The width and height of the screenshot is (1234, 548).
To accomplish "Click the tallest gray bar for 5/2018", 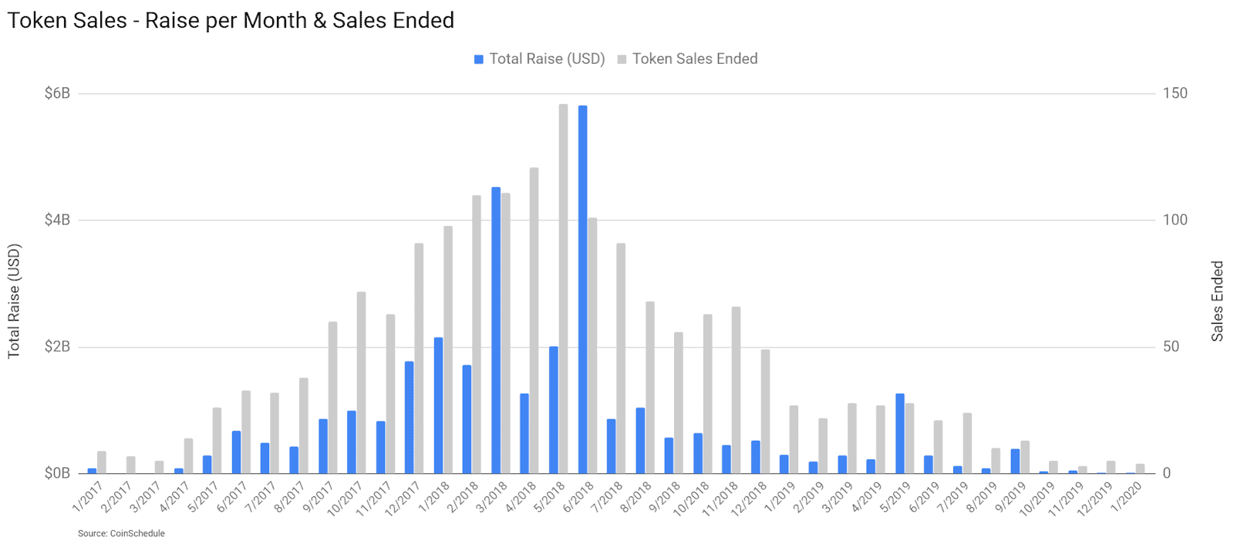I will (563, 288).
